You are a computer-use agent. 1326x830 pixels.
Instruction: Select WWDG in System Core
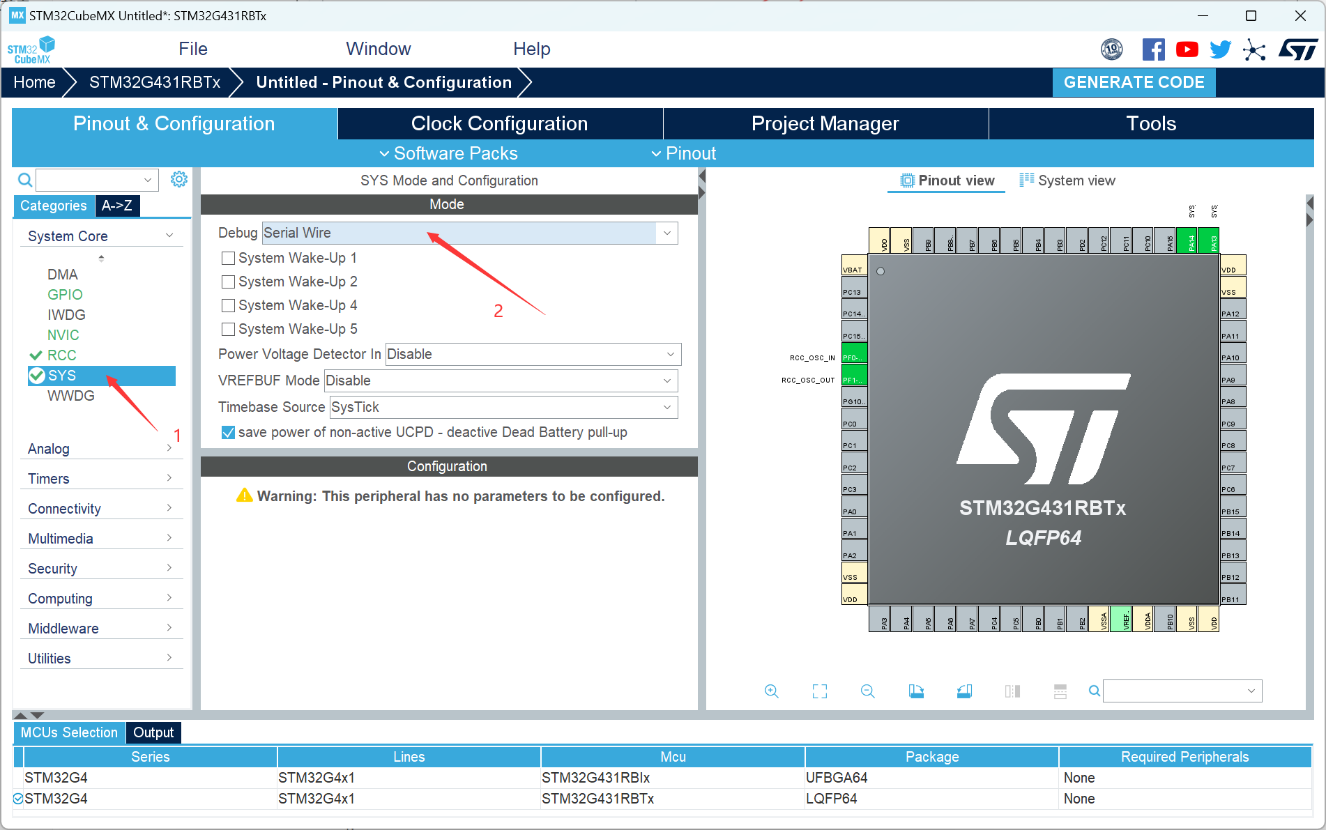[x=71, y=396]
